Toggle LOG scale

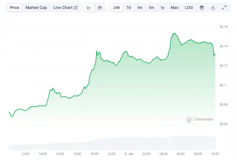tap(189, 8)
